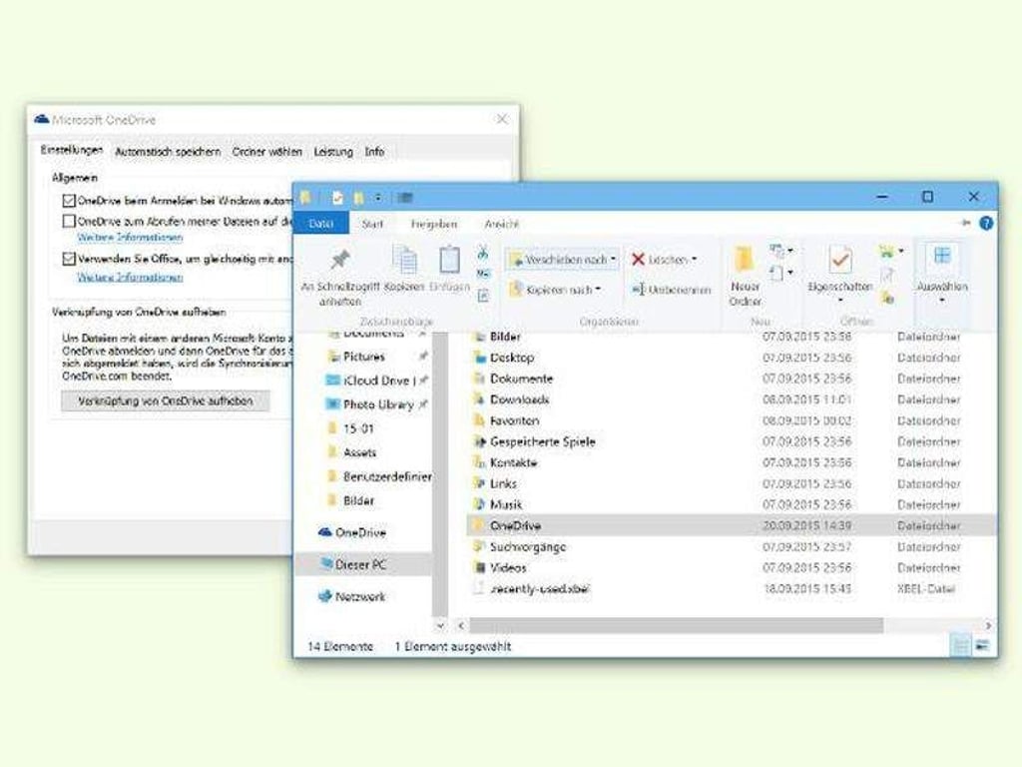Toggle Verwenden Sie Office checkbox
1022x767 pixels.
69,259
